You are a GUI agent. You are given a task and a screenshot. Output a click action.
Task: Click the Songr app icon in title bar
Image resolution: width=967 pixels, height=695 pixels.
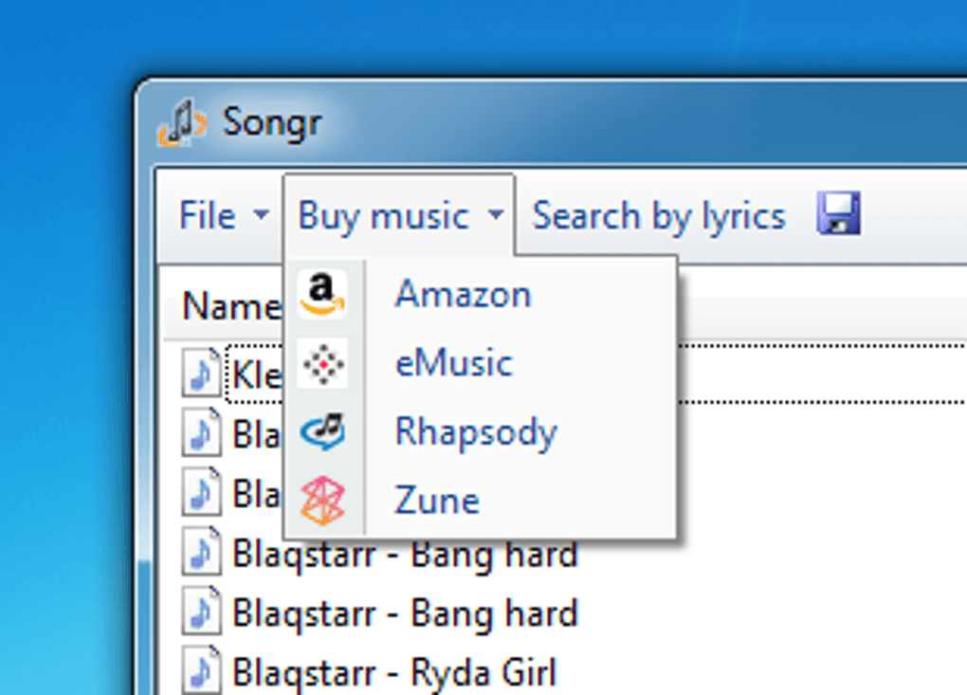coord(181,122)
